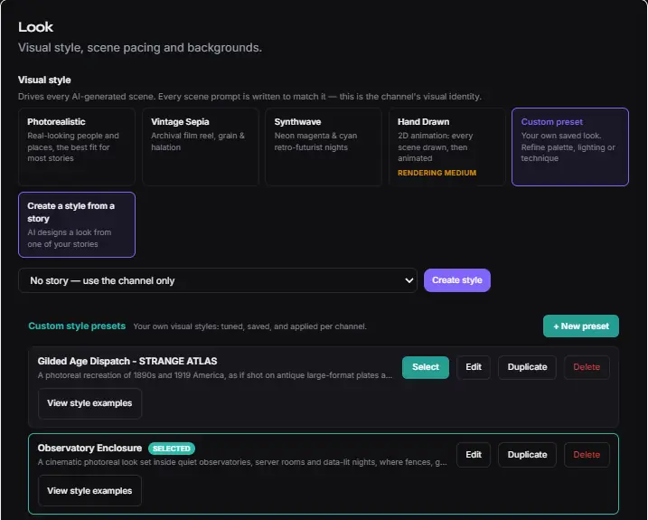Click the SELECTED badge on Observatory Enclosure
Viewport: 648px width, 520px height.
[172, 449]
